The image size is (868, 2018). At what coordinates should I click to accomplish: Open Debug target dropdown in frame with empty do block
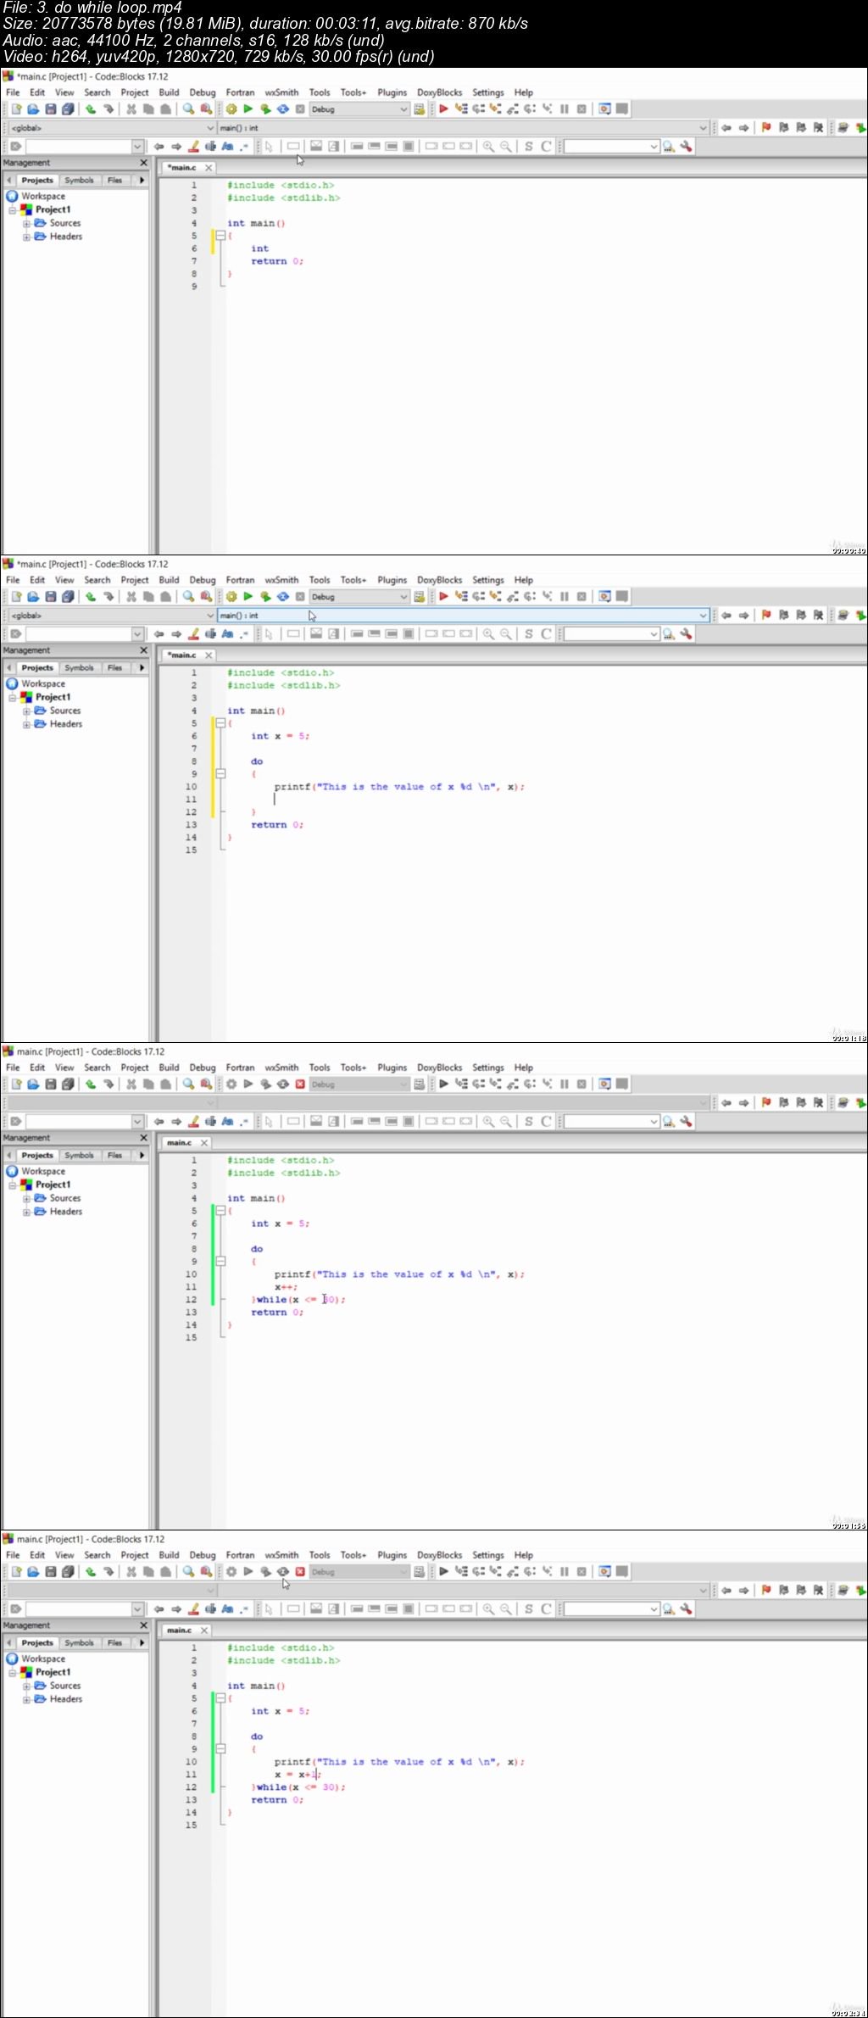(x=359, y=597)
